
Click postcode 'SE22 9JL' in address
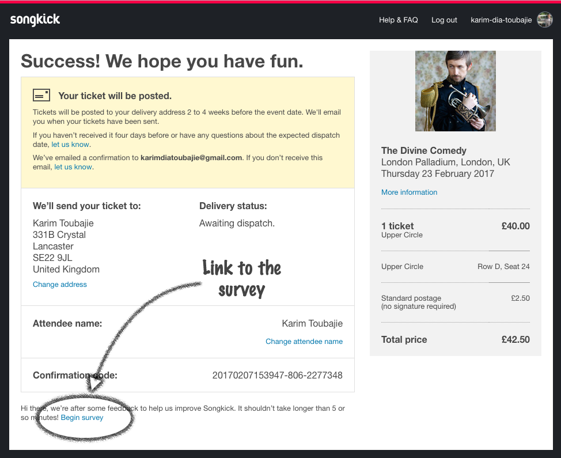pos(52,258)
